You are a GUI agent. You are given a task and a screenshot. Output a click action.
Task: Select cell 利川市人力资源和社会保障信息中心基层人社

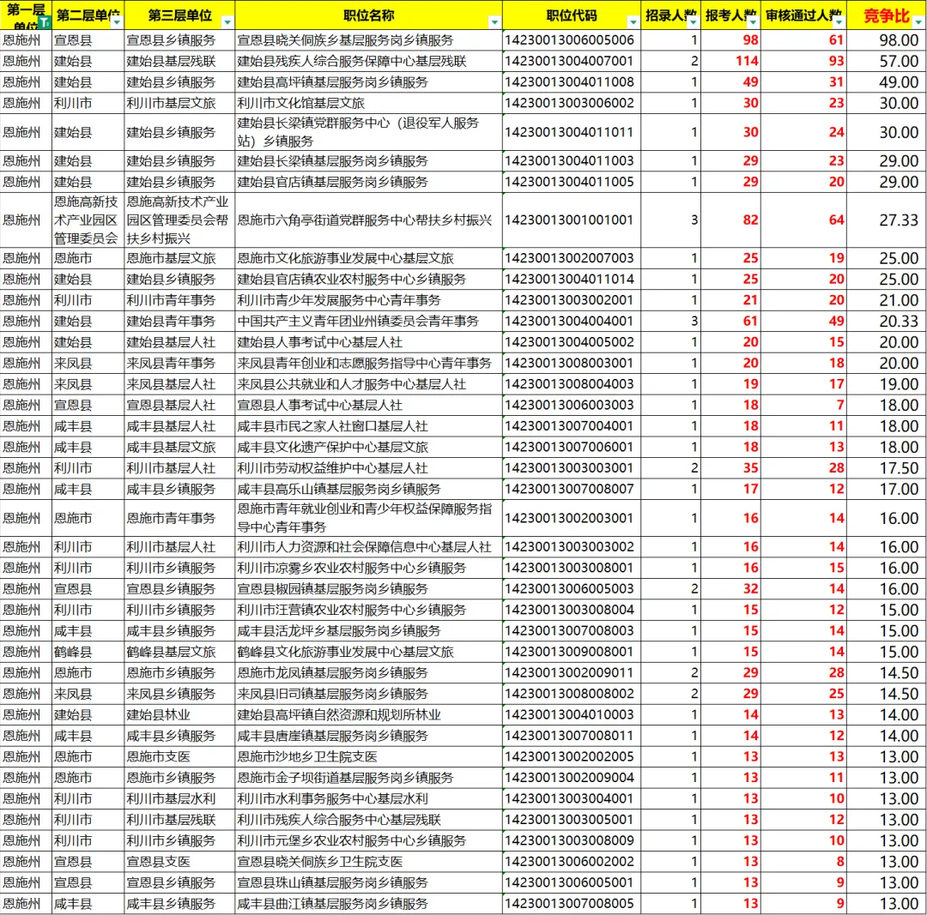[x=368, y=547]
